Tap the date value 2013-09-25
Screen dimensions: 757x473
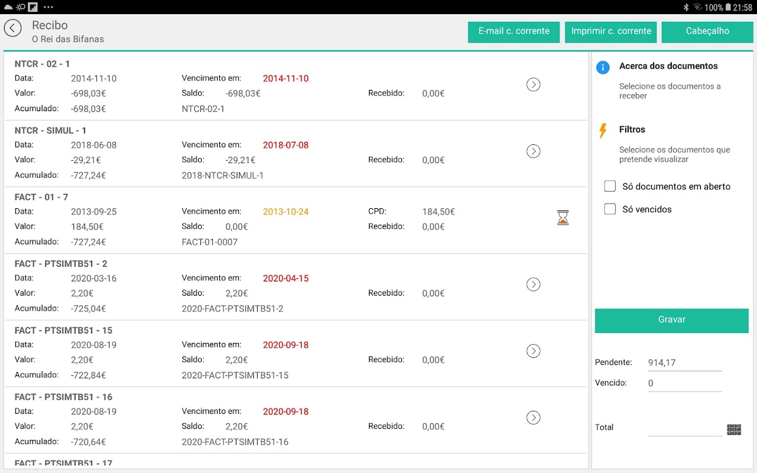(x=93, y=212)
